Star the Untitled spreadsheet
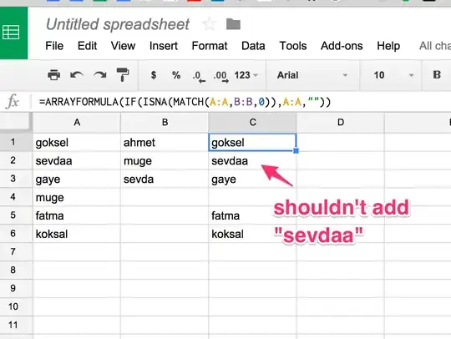 (209, 24)
